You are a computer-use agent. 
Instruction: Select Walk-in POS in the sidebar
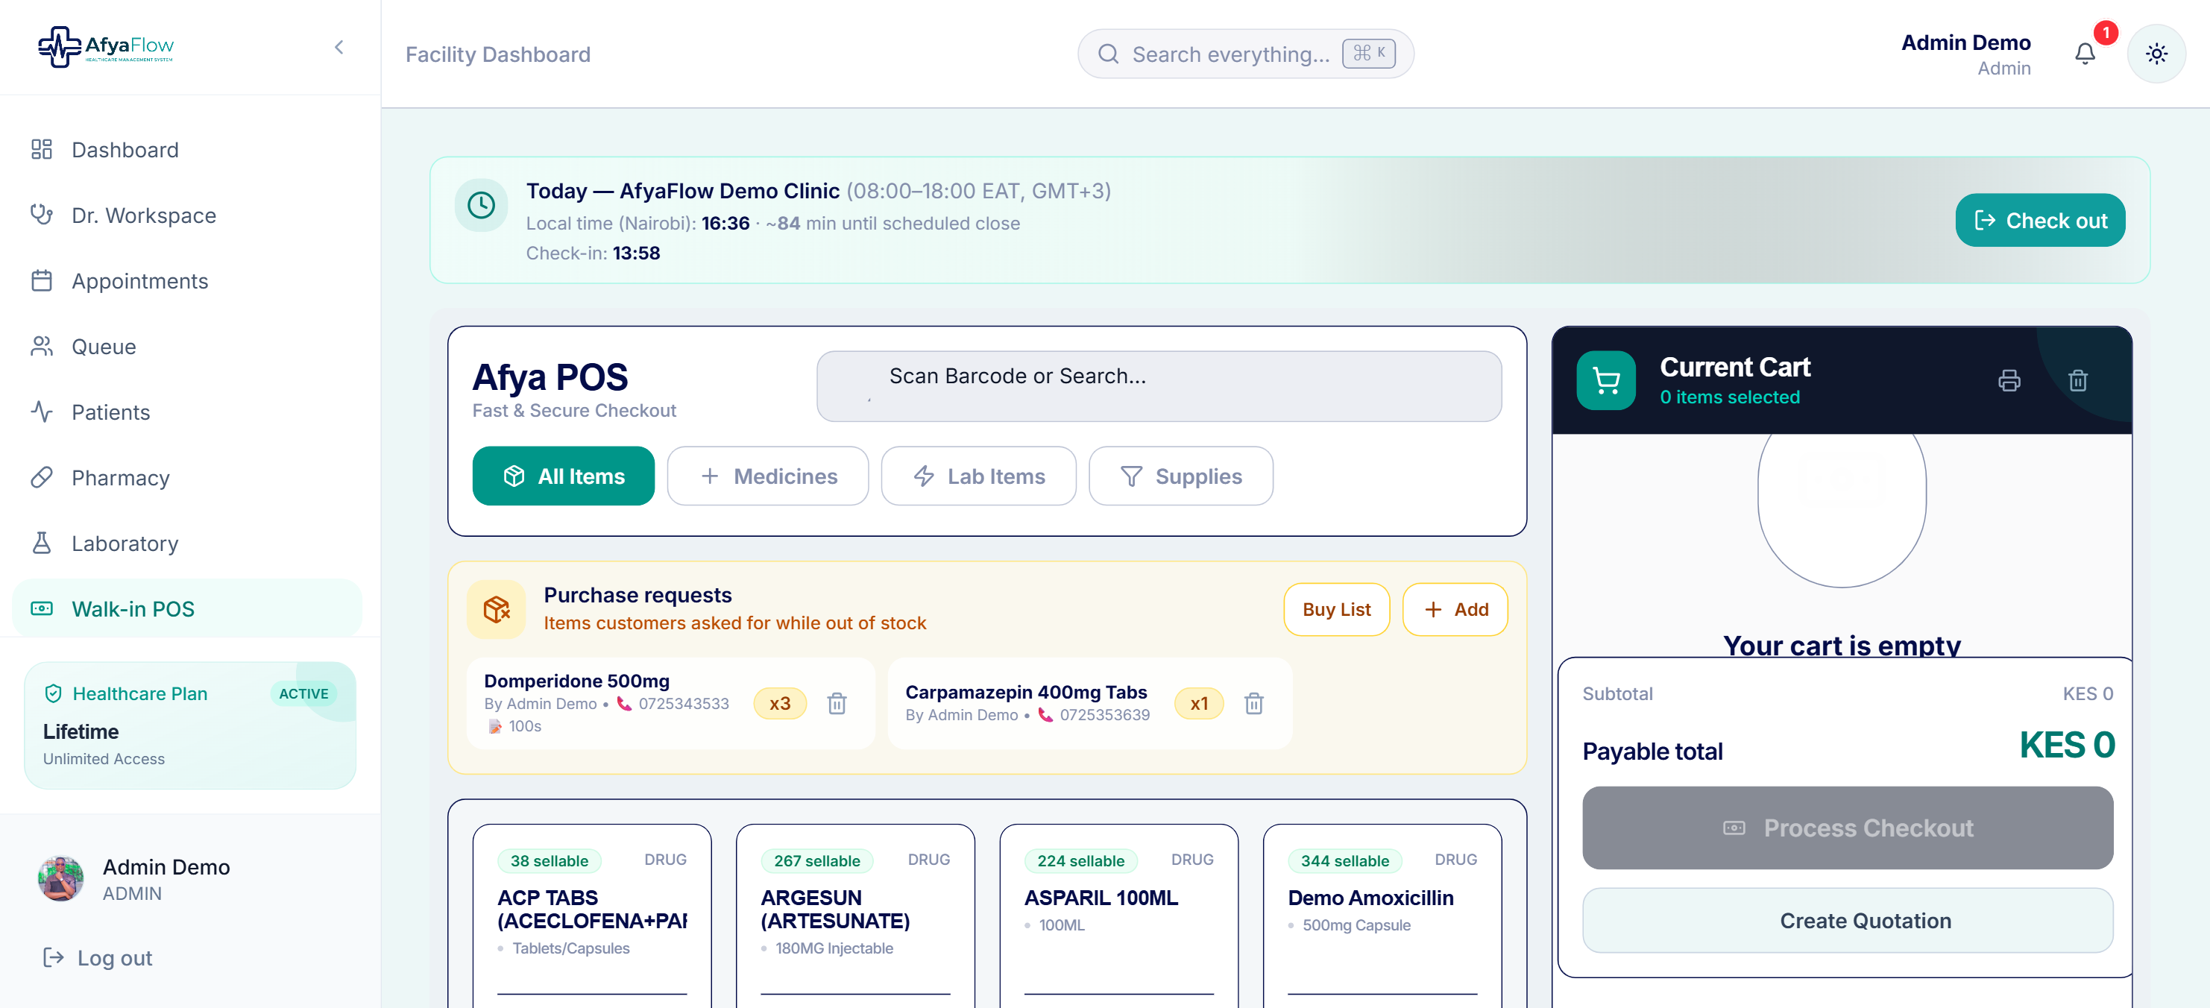(x=187, y=609)
